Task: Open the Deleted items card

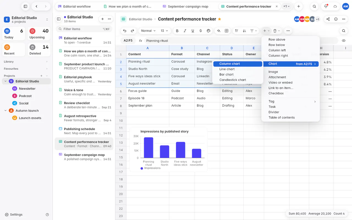Action: click(x=39, y=50)
